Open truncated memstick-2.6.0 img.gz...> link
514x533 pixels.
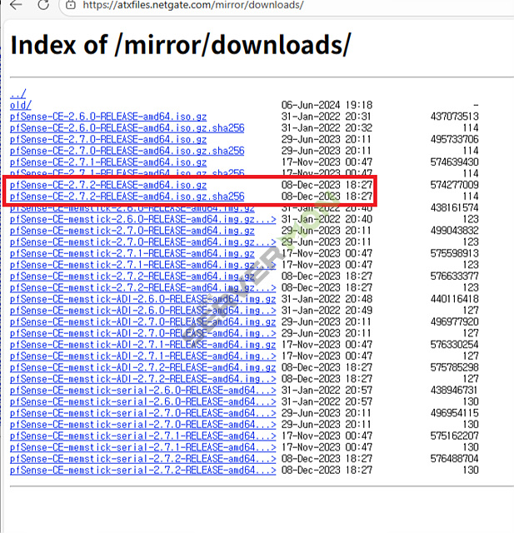[x=142, y=219]
